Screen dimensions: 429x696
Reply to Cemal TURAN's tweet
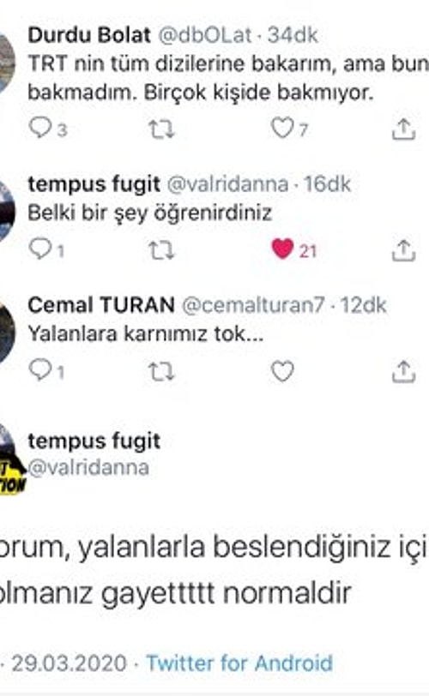(x=41, y=369)
